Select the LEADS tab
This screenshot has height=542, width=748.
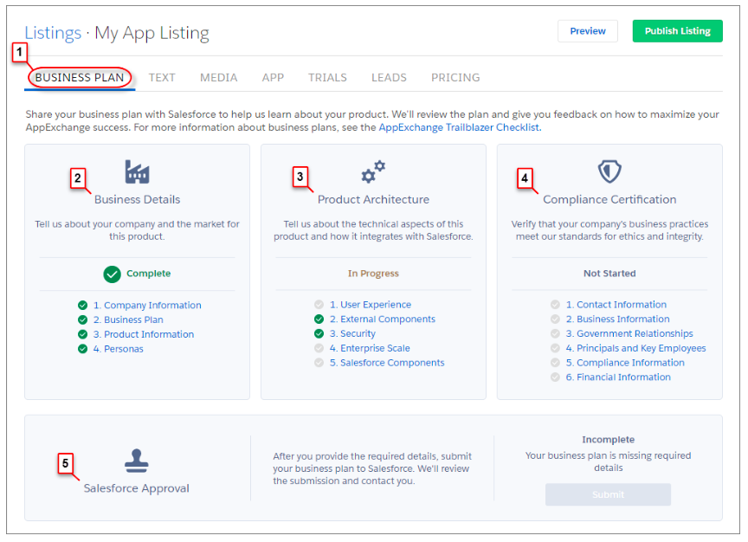[x=389, y=78]
